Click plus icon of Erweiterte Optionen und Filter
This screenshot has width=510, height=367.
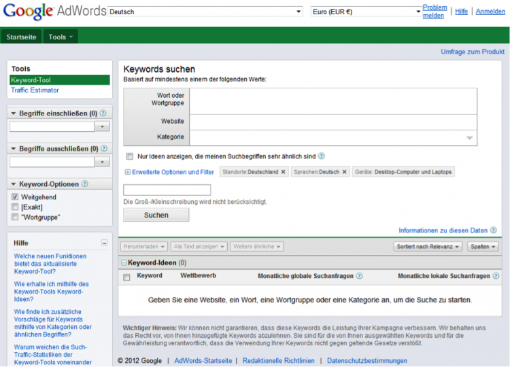click(x=128, y=172)
